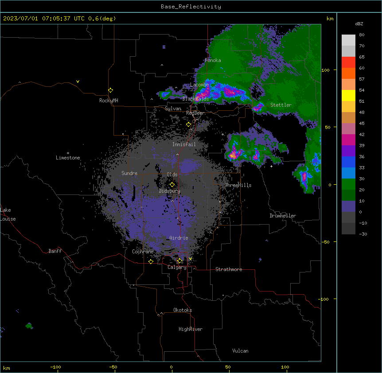The width and height of the screenshot is (382, 373).
Task: Select the Ponoka city label
Action: [x=213, y=60]
